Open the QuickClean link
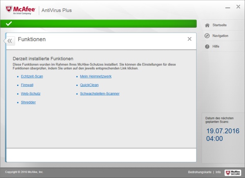The width and height of the screenshot is (245, 178). point(89,85)
